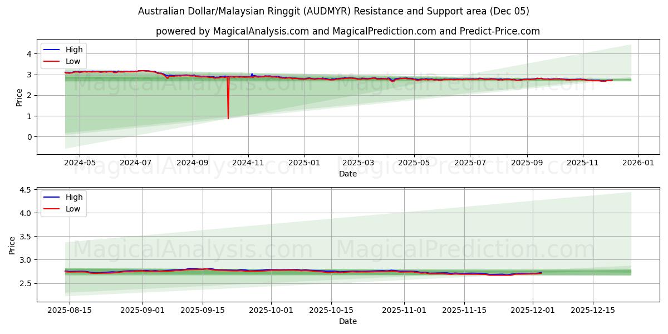Click the red Low legend line icon
The width and height of the screenshot is (668, 334).
point(52,60)
